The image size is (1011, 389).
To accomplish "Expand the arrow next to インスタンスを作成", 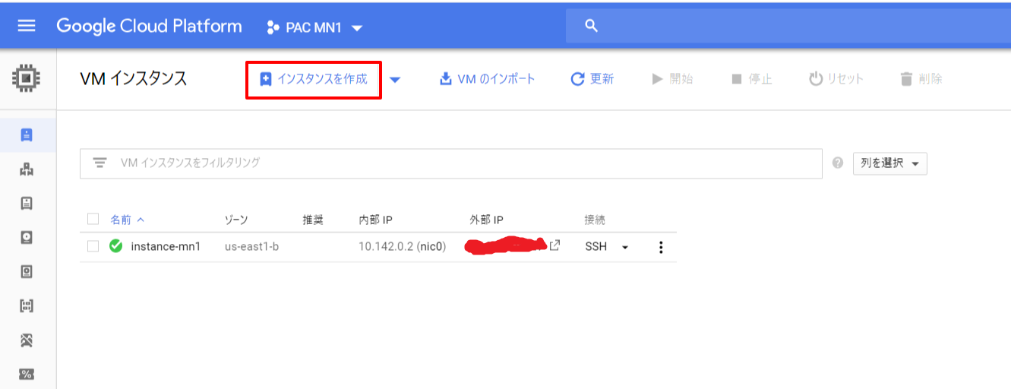I will coord(395,80).
